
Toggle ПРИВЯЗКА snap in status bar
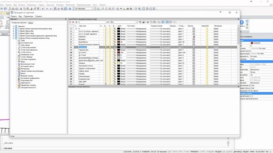[195, 152]
